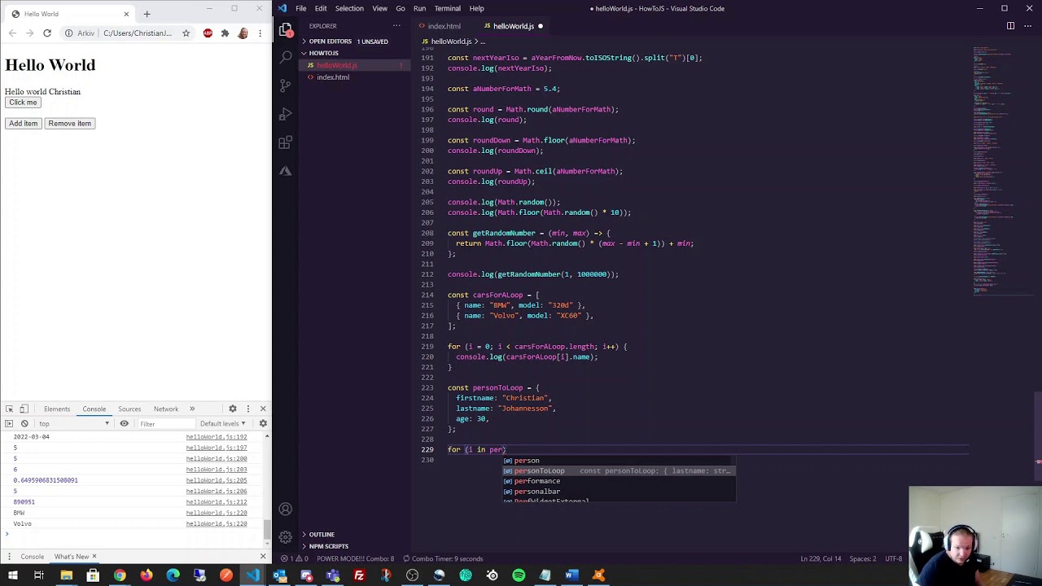Click the live expression eye icon
Image resolution: width=1042 pixels, height=586 pixels.
[124, 423]
